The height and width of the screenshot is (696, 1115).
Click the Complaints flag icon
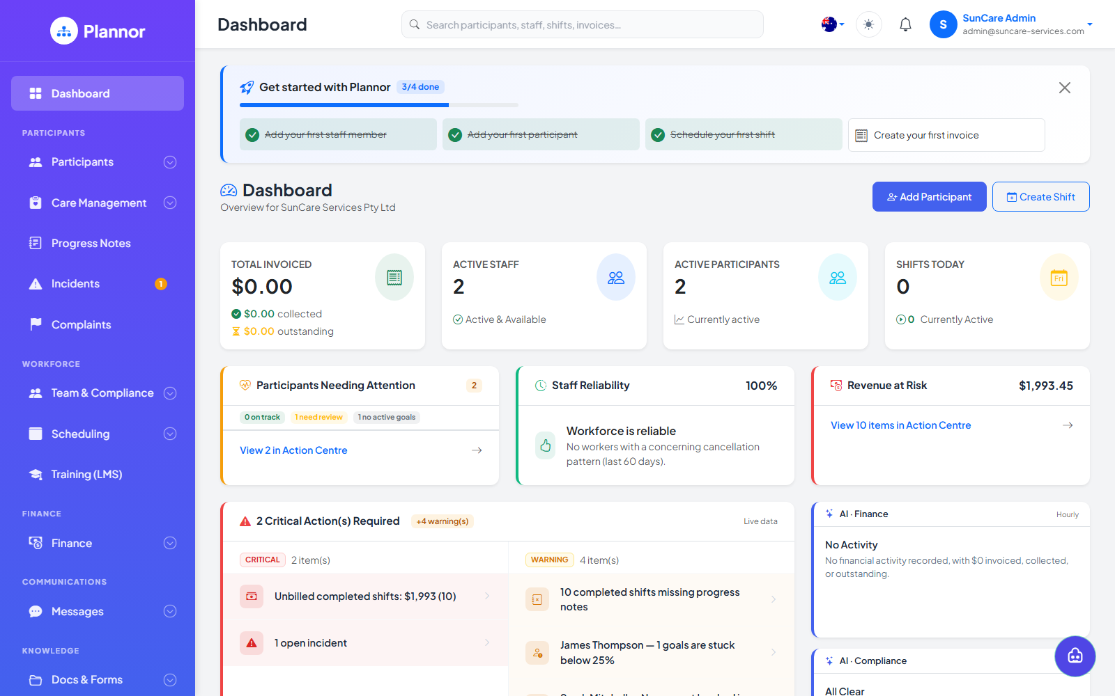point(36,324)
